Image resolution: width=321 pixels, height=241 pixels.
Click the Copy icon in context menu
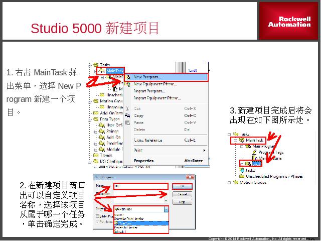(127, 115)
